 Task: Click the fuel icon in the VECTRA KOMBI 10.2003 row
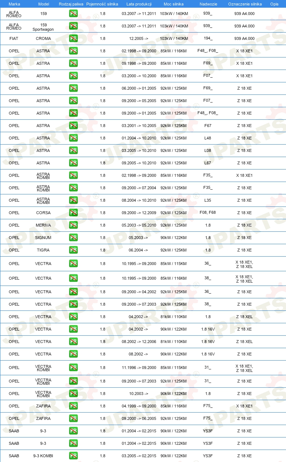coord(73,394)
